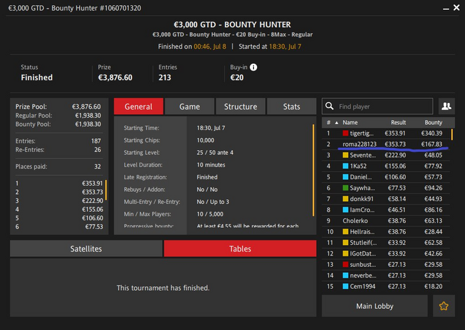Image resolution: width=465 pixels, height=330 pixels.
Task: Click the payouts list scrollbar
Action: pyautogui.click(x=106, y=190)
